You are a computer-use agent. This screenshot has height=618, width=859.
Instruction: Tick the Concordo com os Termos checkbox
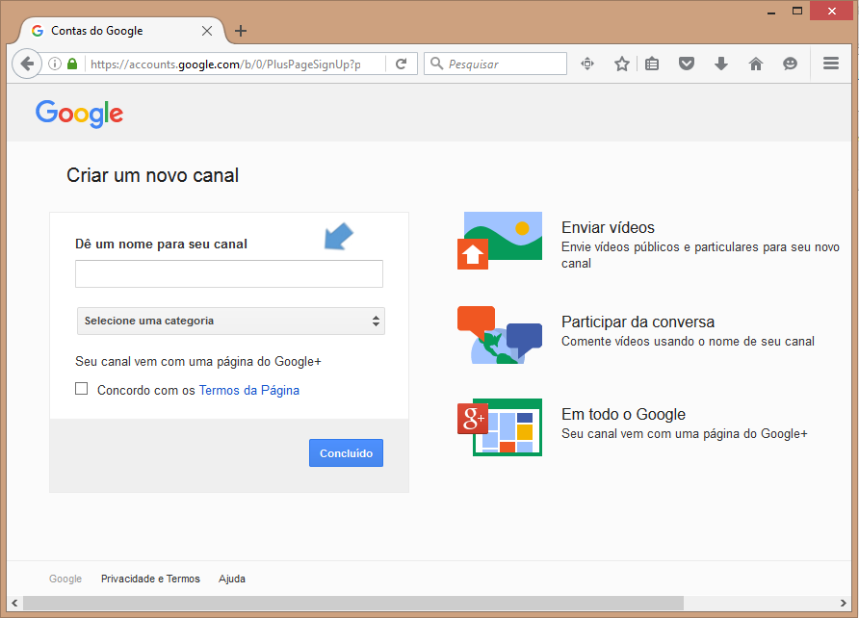[82, 389]
